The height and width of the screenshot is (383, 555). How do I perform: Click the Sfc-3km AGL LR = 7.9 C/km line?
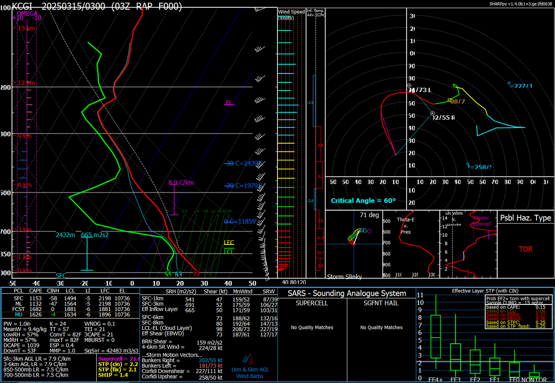[x=37, y=359]
